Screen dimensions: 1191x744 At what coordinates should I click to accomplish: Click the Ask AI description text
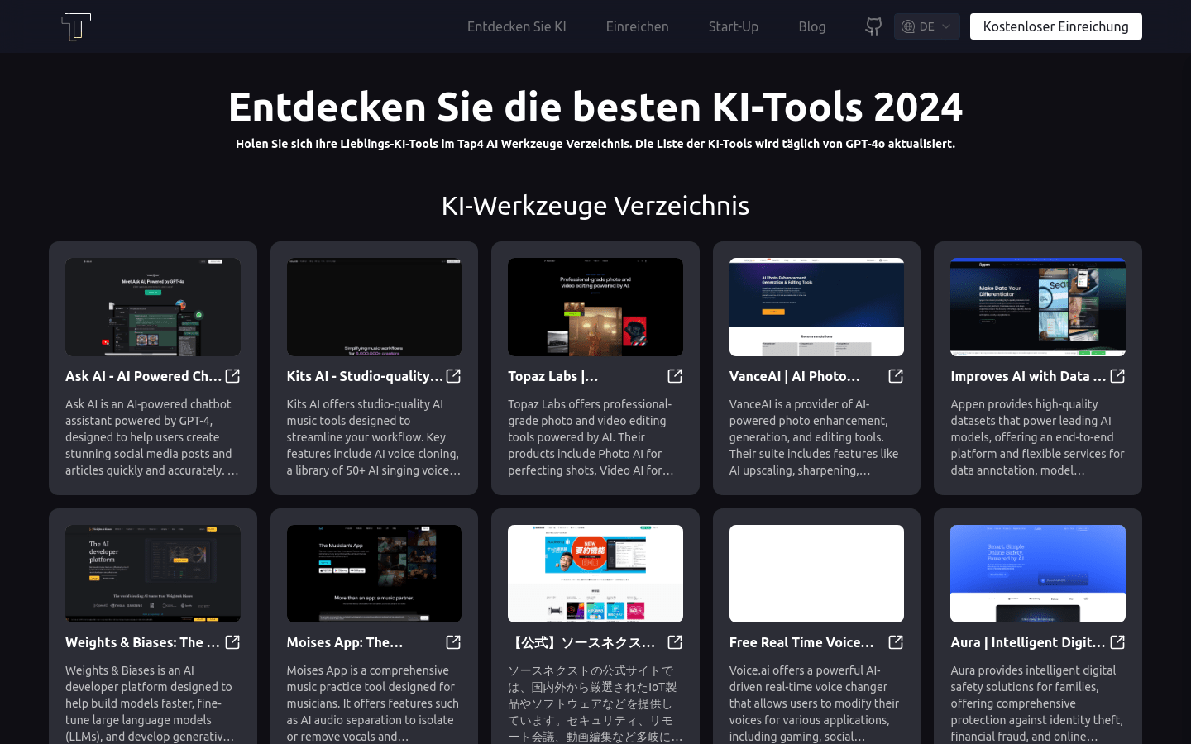[153, 437]
